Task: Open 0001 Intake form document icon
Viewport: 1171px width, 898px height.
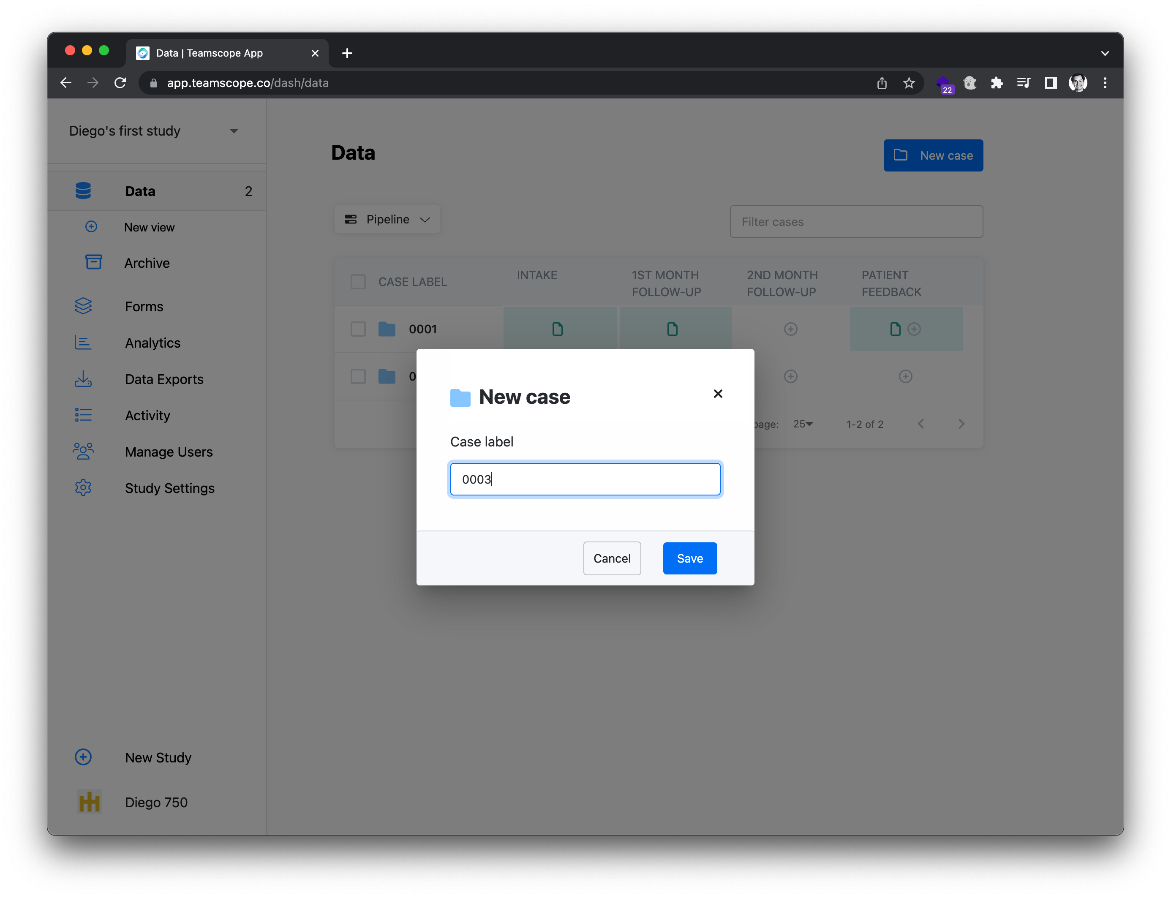Action: (558, 329)
